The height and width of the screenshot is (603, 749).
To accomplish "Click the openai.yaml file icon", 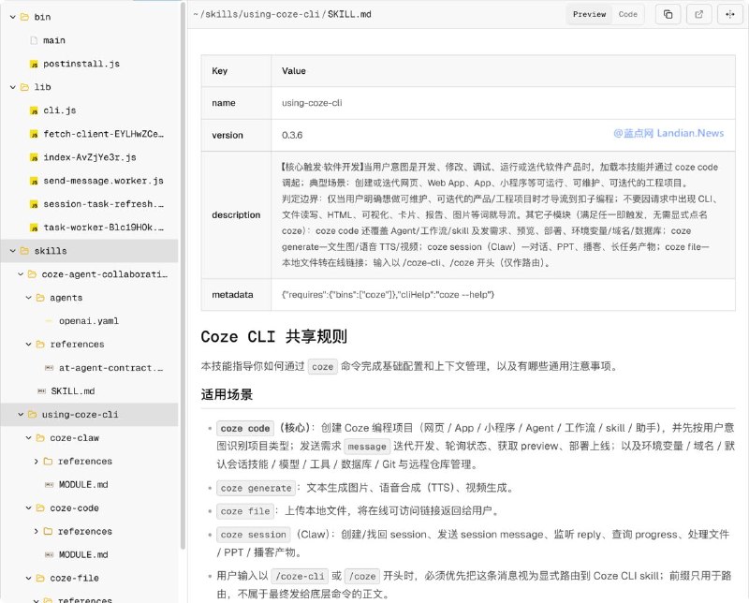I will click(49, 321).
